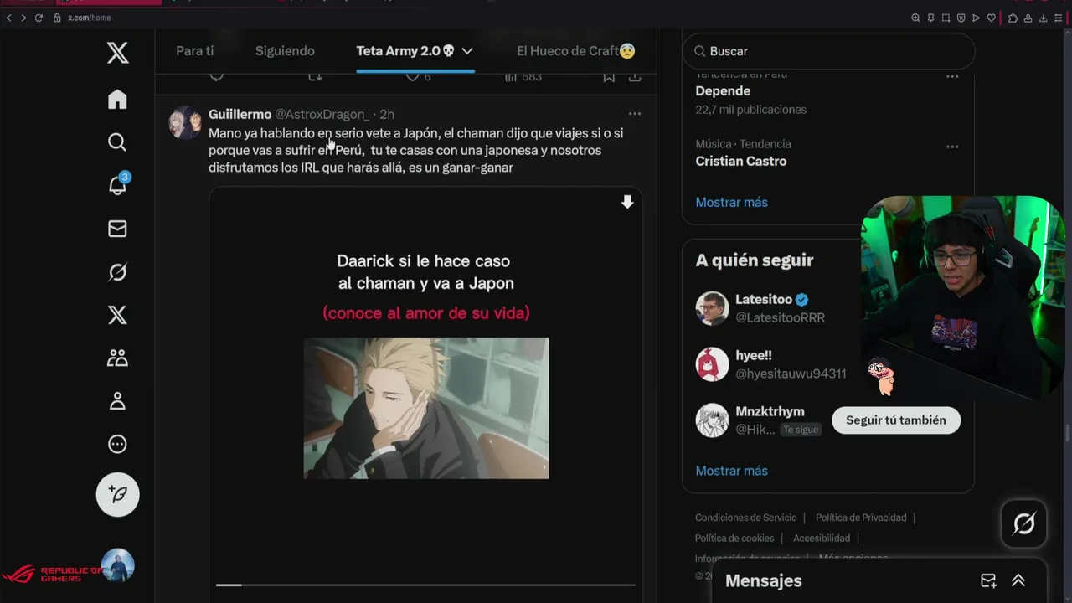Viewport: 1072px width, 603px height.
Task: Click the browser forward arrow
Action: click(23, 18)
